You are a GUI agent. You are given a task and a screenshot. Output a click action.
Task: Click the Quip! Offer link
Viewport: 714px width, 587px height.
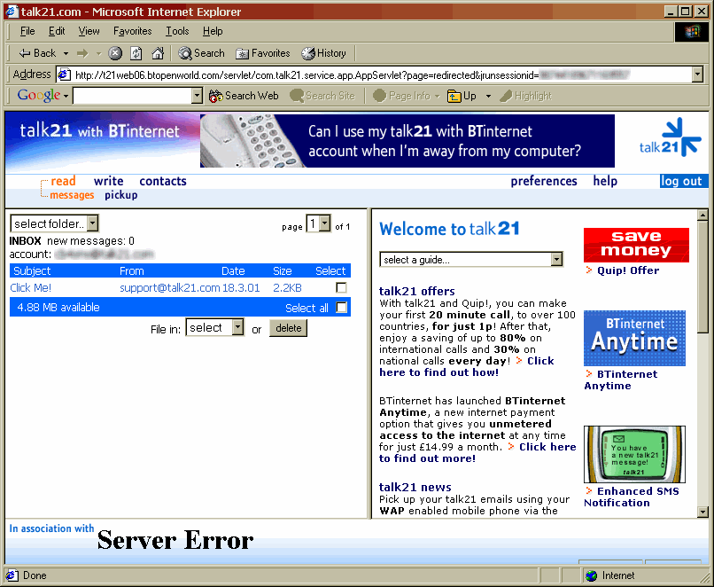click(x=628, y=270)
